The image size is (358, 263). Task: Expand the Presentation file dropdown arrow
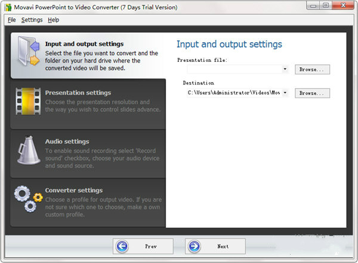tap(285, 70)
